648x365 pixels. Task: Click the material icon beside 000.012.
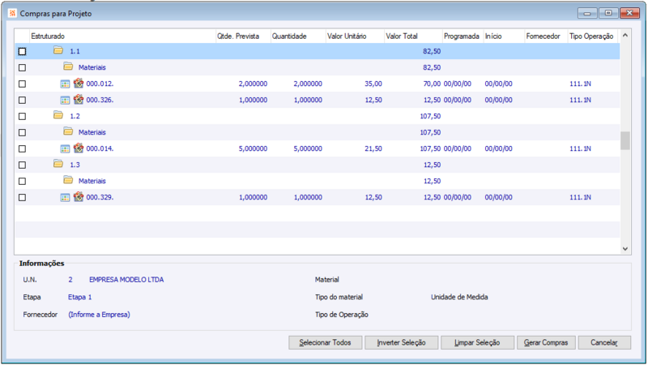point(79,84)
